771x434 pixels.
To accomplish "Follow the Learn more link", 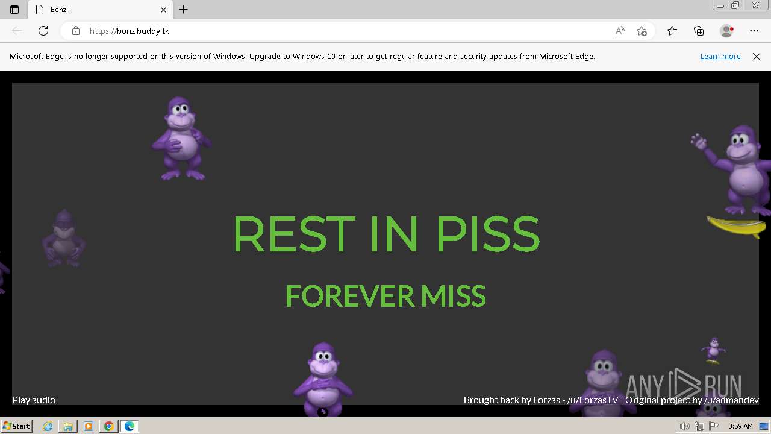I will (x=720, y=57).
